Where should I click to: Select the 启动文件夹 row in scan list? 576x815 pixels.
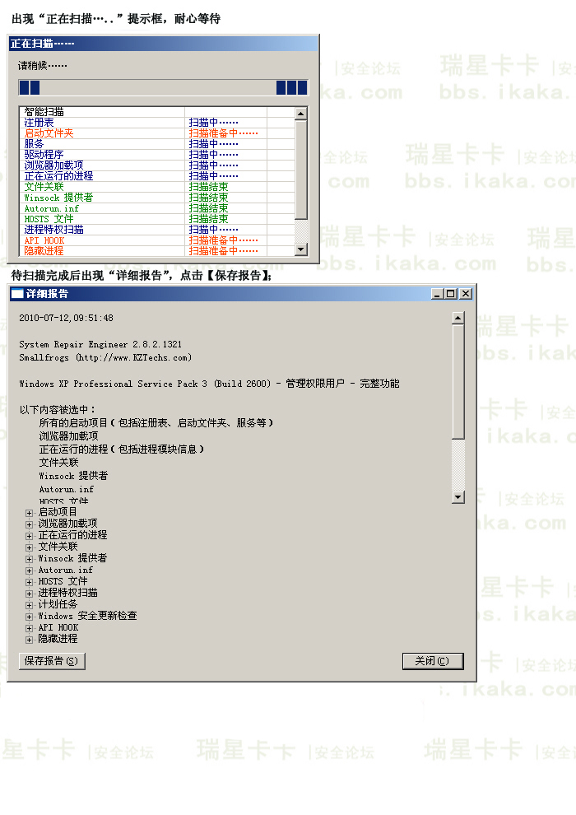tap(157, 133)
